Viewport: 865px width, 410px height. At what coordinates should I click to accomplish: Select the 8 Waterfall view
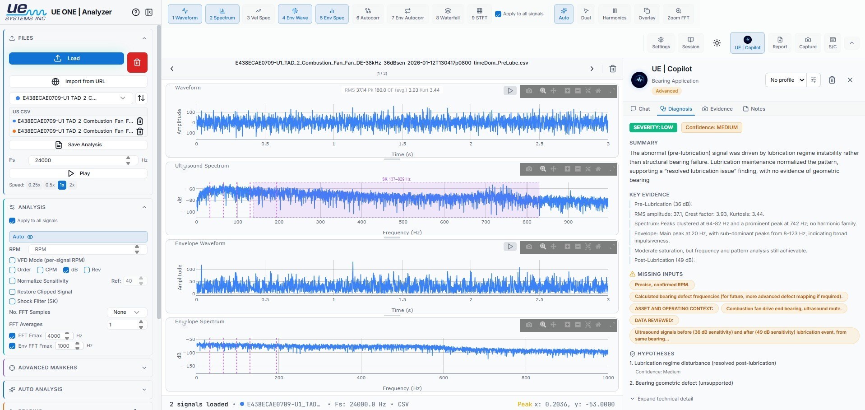coord(448,14)
